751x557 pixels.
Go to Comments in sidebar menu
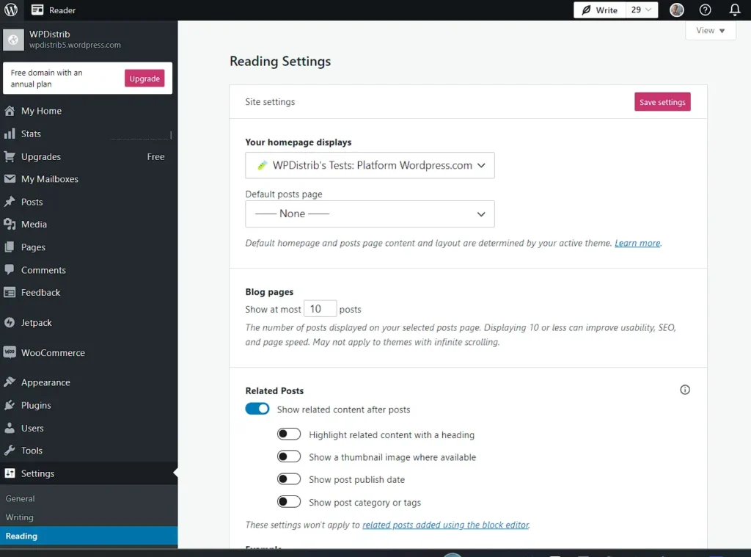pyautogui.click(x=89, y=270)
